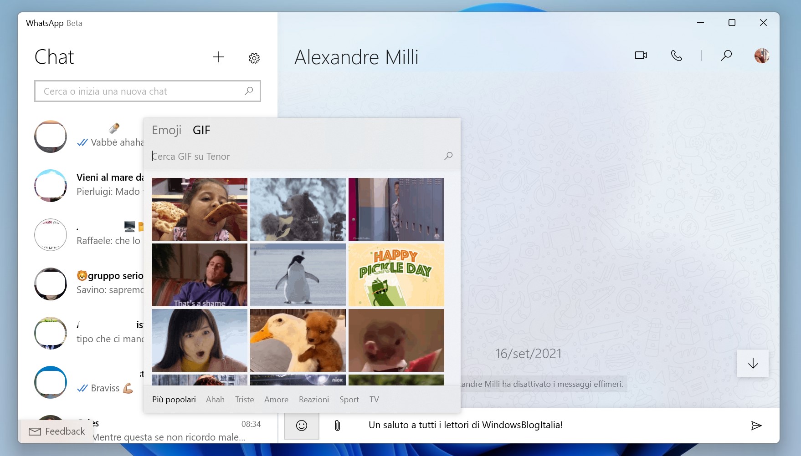Jump to latest messages with down arrow
The image size is (801, 456).
tap(753, 363)
